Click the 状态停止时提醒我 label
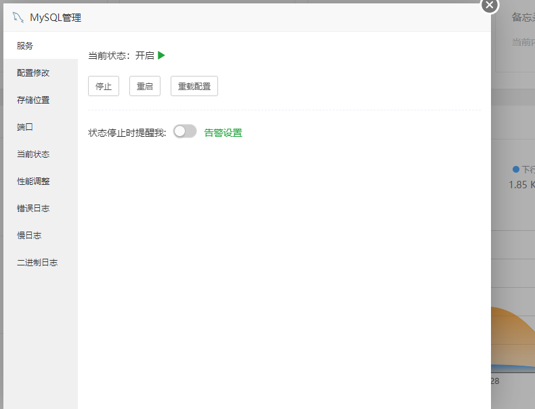The width and height of the screenshot is (535, 409). pos(127,133)
